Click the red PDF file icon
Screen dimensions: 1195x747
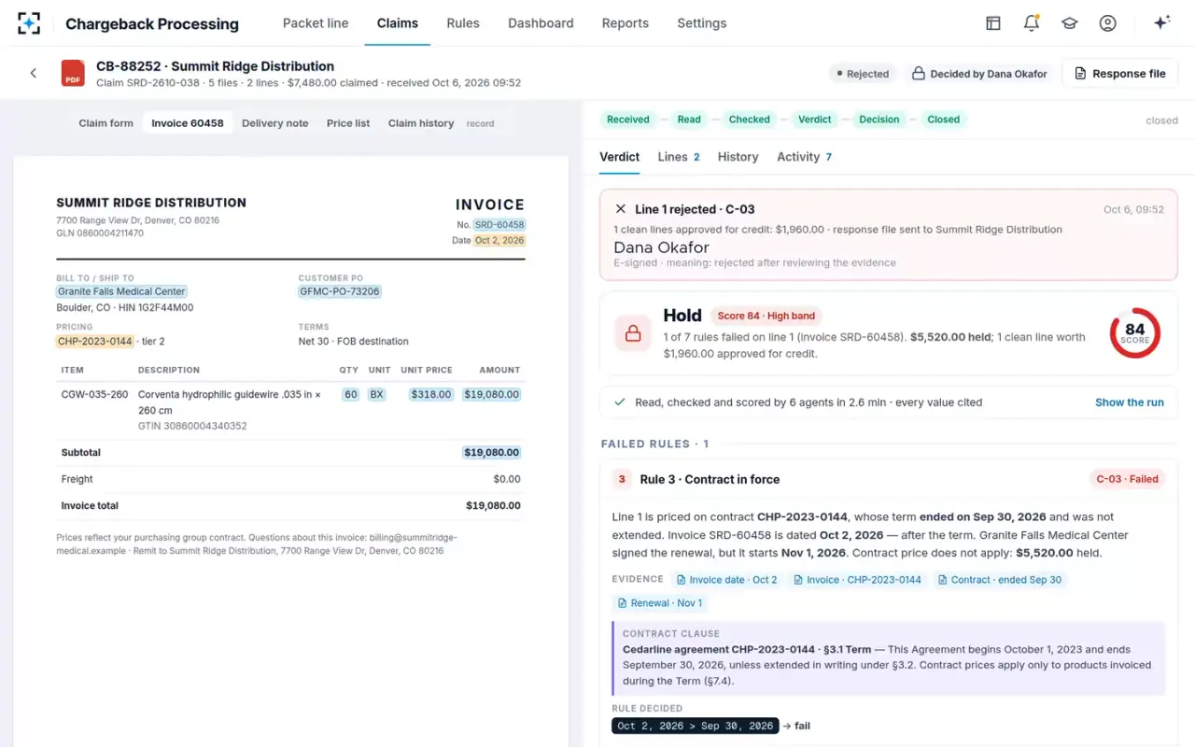(x=73, y=74)
